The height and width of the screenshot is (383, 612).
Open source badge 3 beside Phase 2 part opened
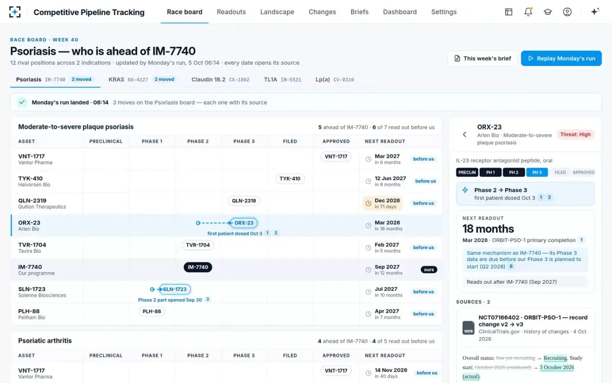(208, 300)
